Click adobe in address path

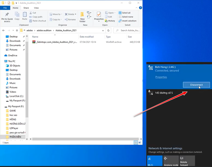click(30, 30)
